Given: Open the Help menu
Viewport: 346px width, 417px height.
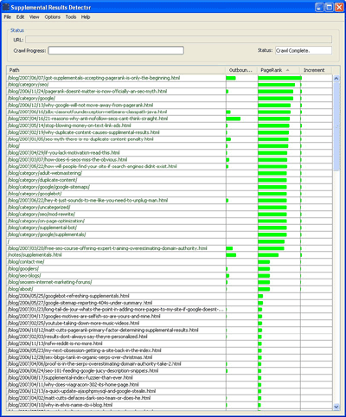Looking at the screenshot, I should (x=86, y=17).
